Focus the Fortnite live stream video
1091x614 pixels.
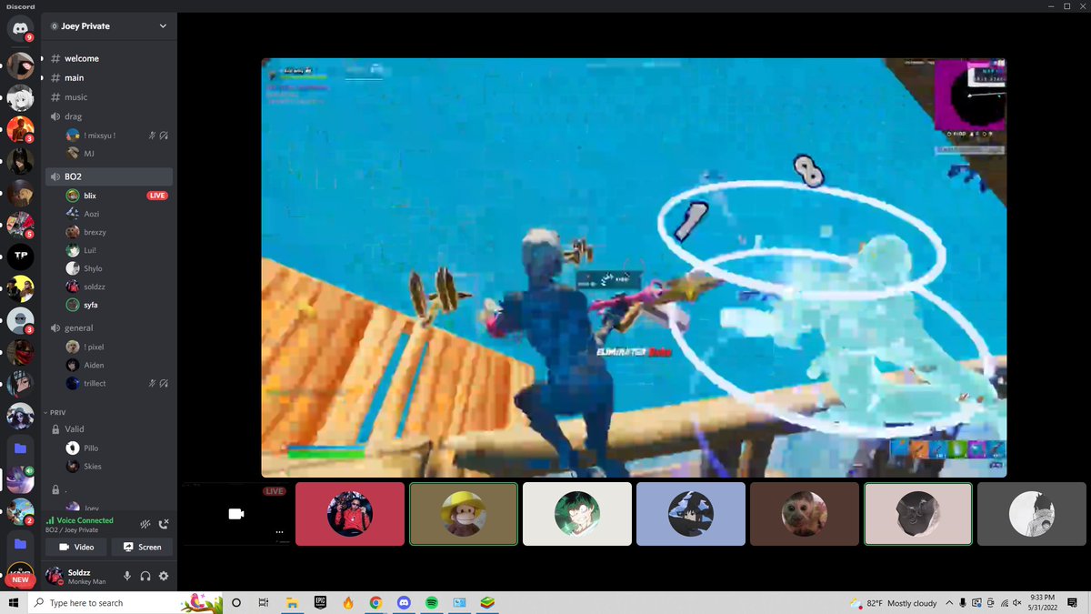point(634,267)
